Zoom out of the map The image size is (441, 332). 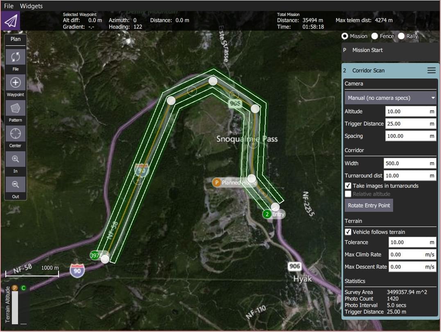click(16, 184)
